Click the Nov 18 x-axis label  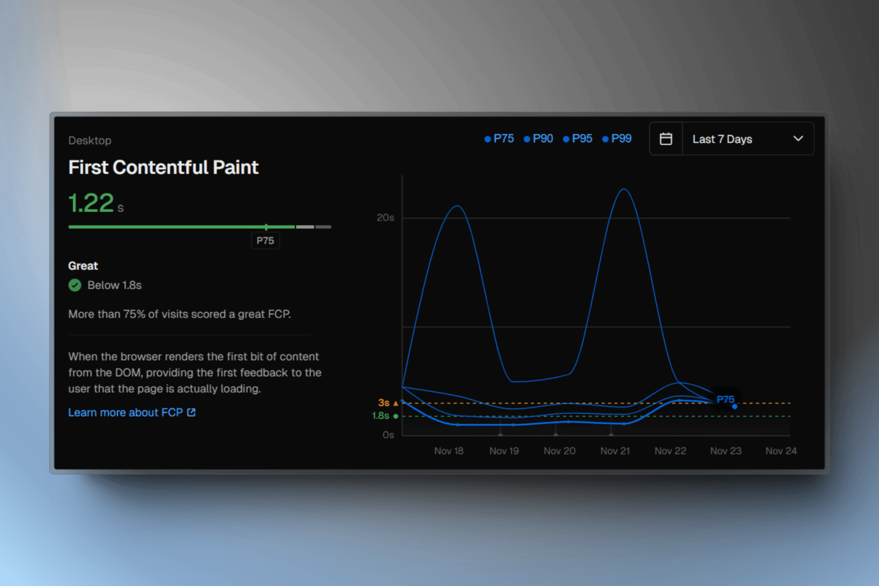coord(449,451)
